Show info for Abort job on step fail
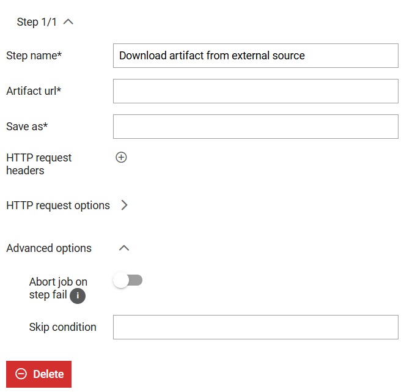This screenshot has height=392, width=404. (x=78, y=296)
